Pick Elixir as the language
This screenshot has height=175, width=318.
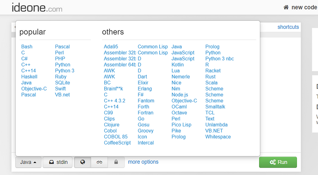pyautogui.click(x=143, y=83)
